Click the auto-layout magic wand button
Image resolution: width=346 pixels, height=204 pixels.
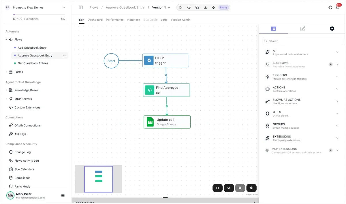[x=229, y=188]
